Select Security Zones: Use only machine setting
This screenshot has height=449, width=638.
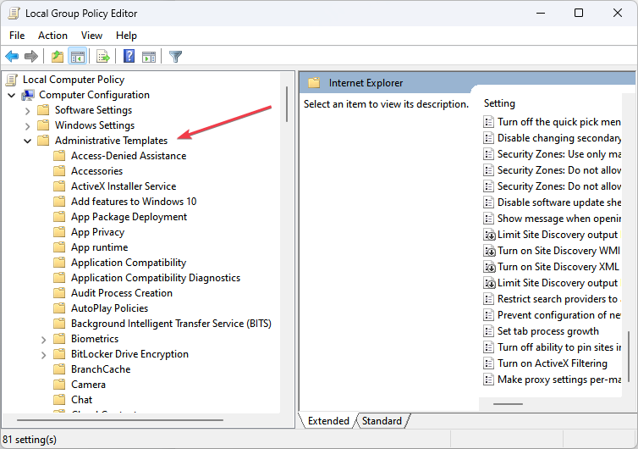coord(558,154)
